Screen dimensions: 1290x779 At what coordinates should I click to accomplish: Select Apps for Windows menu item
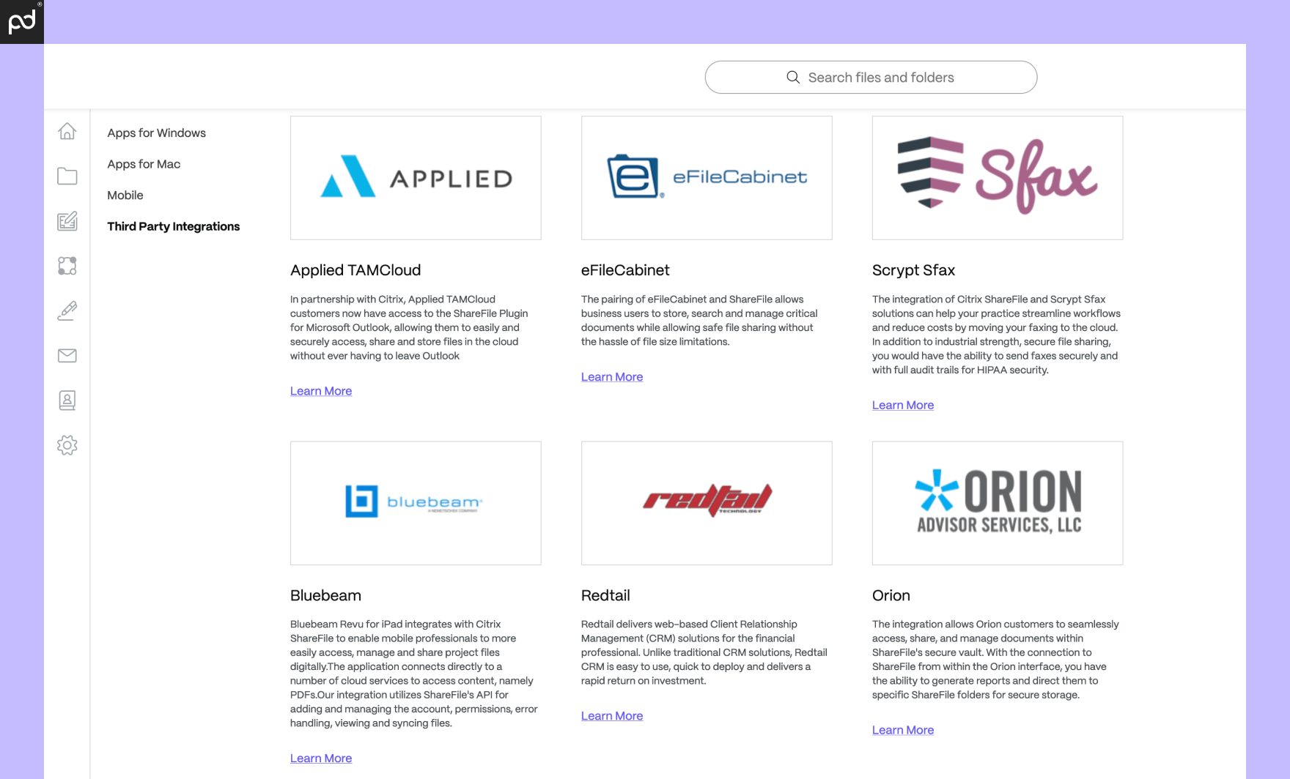[156, 133]
